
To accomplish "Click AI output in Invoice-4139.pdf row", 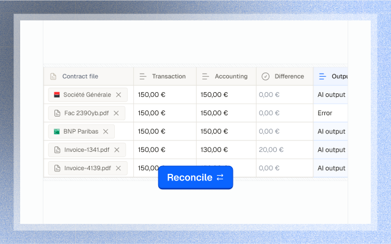I will click(x=331, y=168).
